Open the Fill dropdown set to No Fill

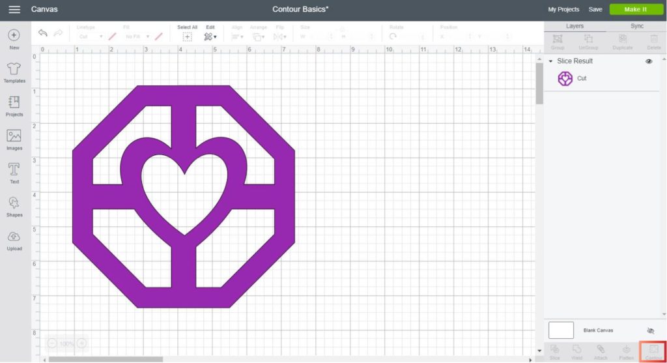point(137,36)
